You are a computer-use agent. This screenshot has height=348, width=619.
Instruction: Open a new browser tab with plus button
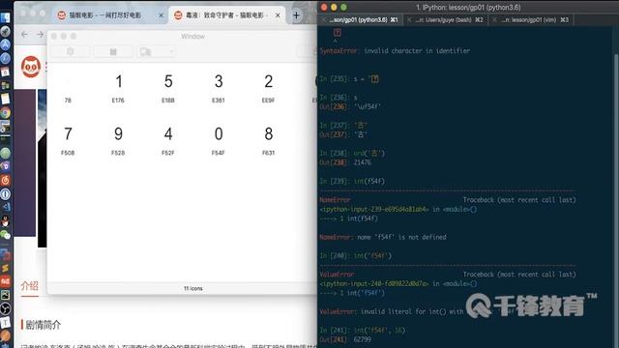(297, 15)
